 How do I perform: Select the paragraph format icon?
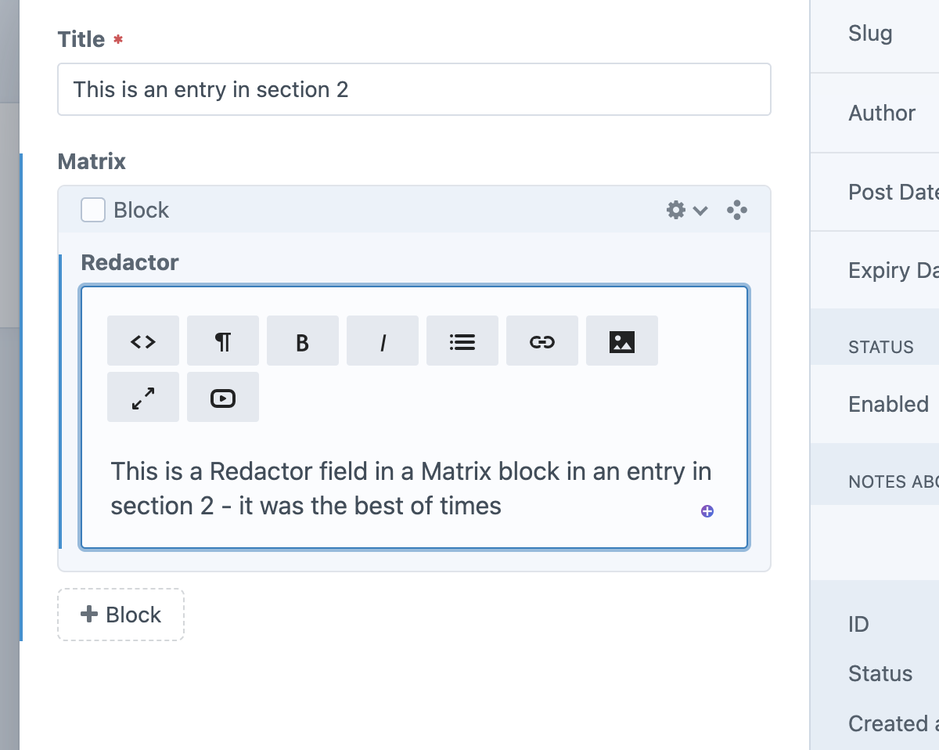(223, 341)
